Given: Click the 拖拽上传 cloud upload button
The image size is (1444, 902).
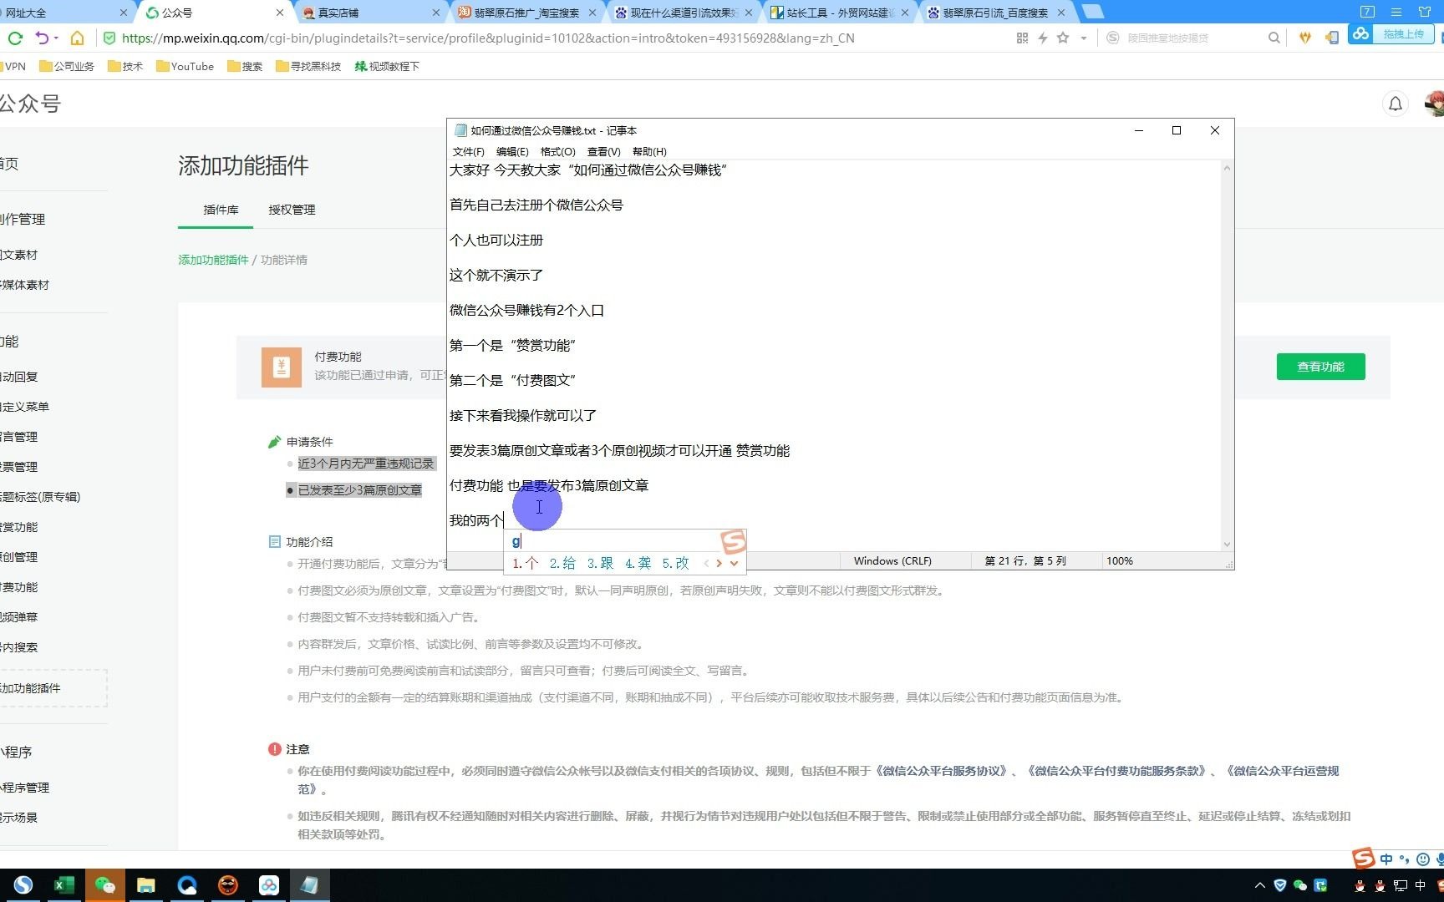Looking at the screenshot, I should 1392,34.
